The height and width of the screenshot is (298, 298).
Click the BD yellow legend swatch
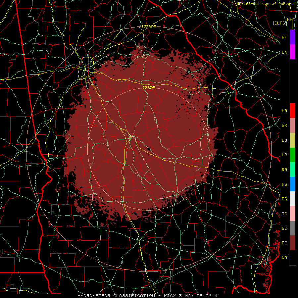pos(292,140)
